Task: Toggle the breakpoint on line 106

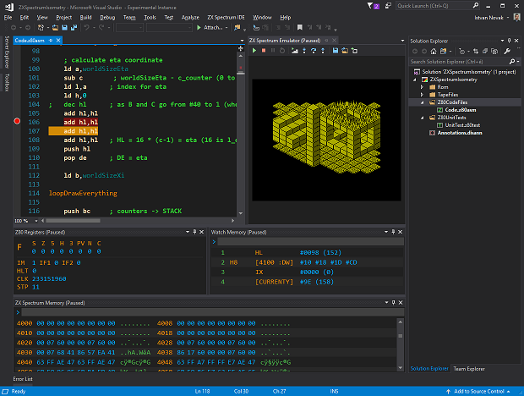Action: 17,122
